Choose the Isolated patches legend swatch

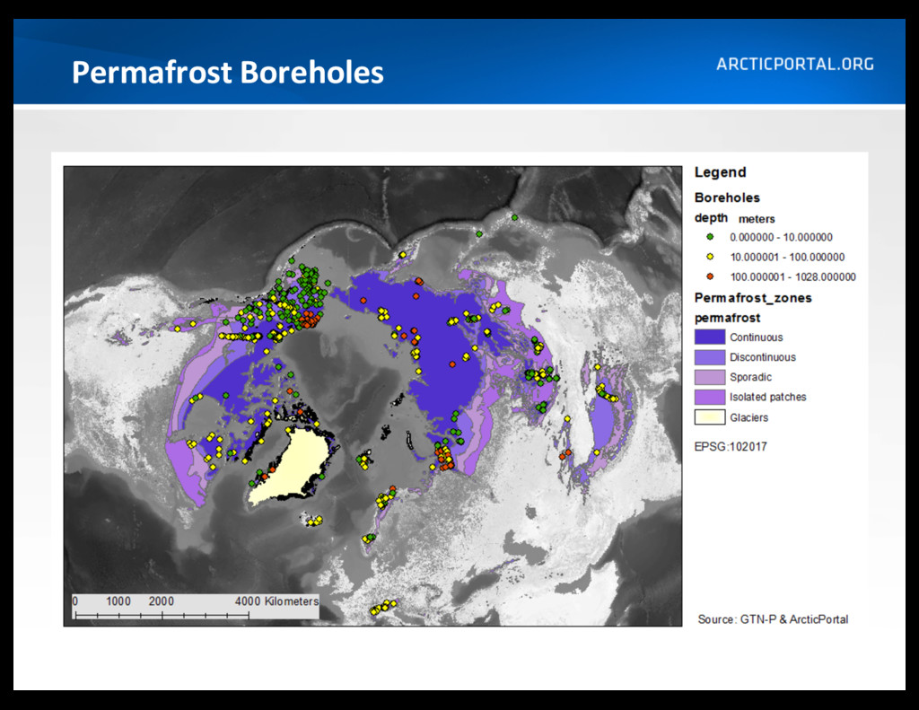click(709, 397)
